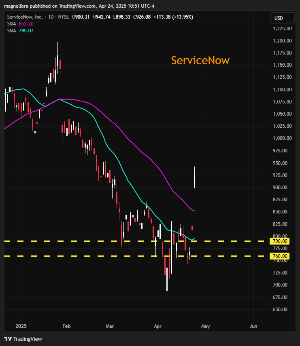Click the 975.00 price axis value
Image resolution: width=300 pixels, height=346 pixels.
tap(280, 150)
